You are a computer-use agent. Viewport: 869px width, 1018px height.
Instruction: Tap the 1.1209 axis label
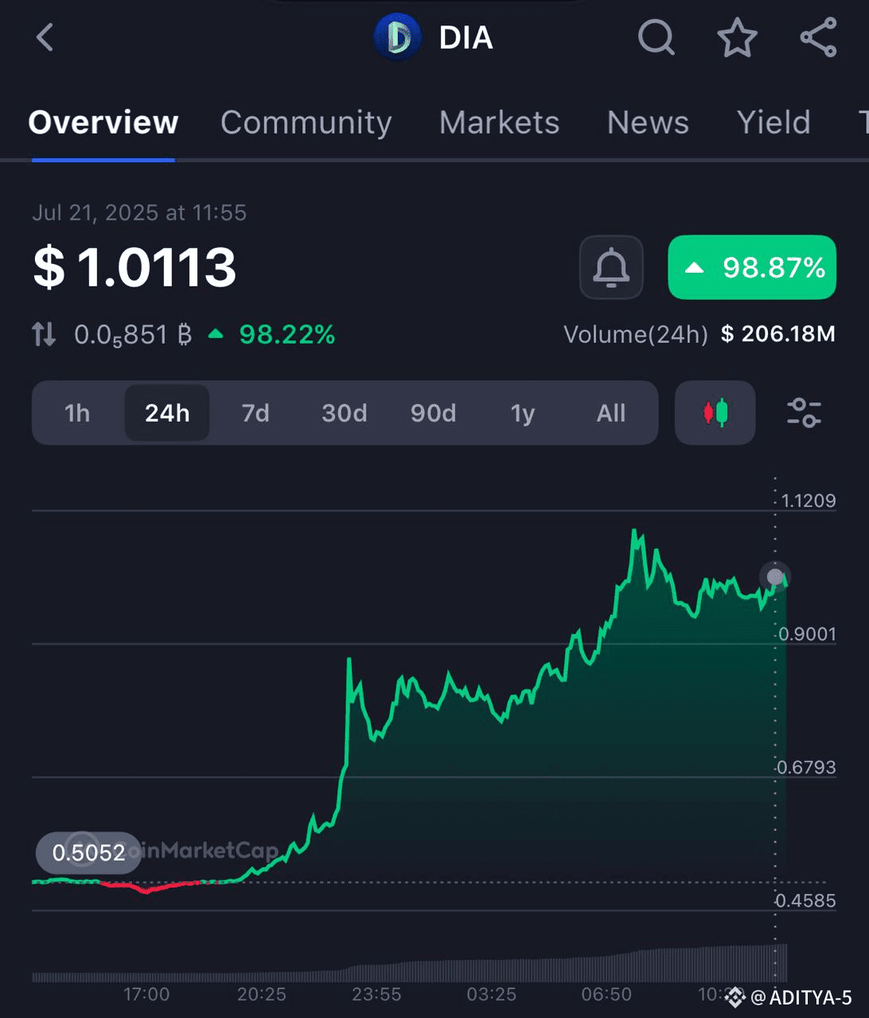(809, 500)
